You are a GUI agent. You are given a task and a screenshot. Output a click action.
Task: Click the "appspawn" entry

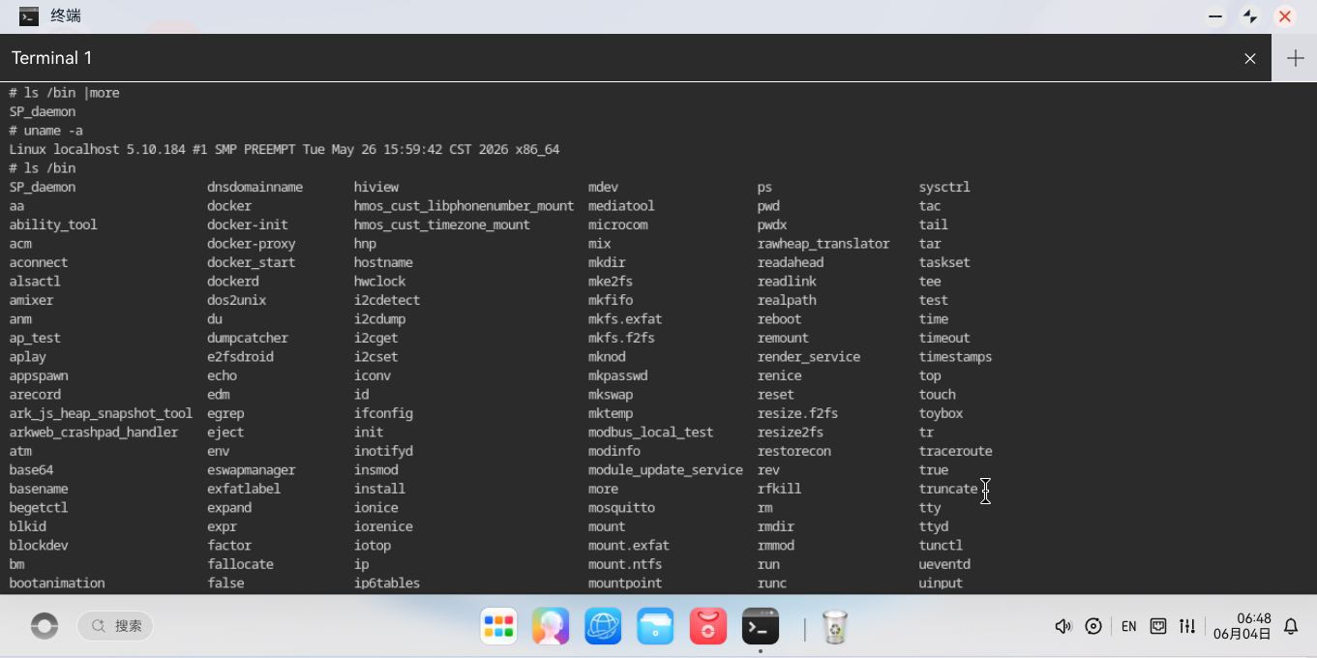[39, 375]
